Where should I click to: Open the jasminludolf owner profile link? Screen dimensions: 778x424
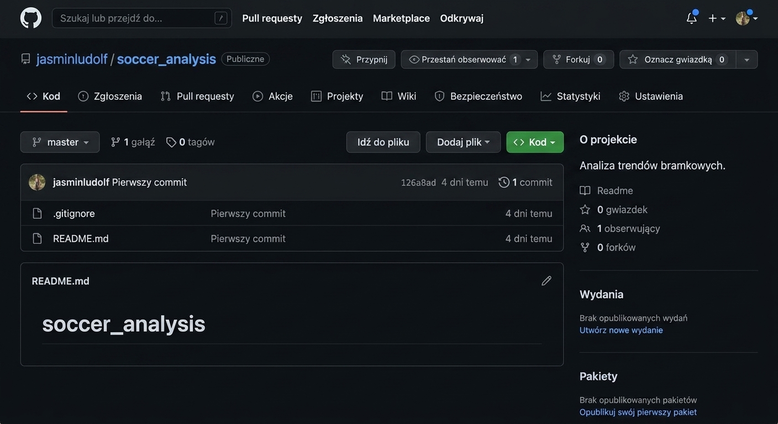tap(72, 59)
